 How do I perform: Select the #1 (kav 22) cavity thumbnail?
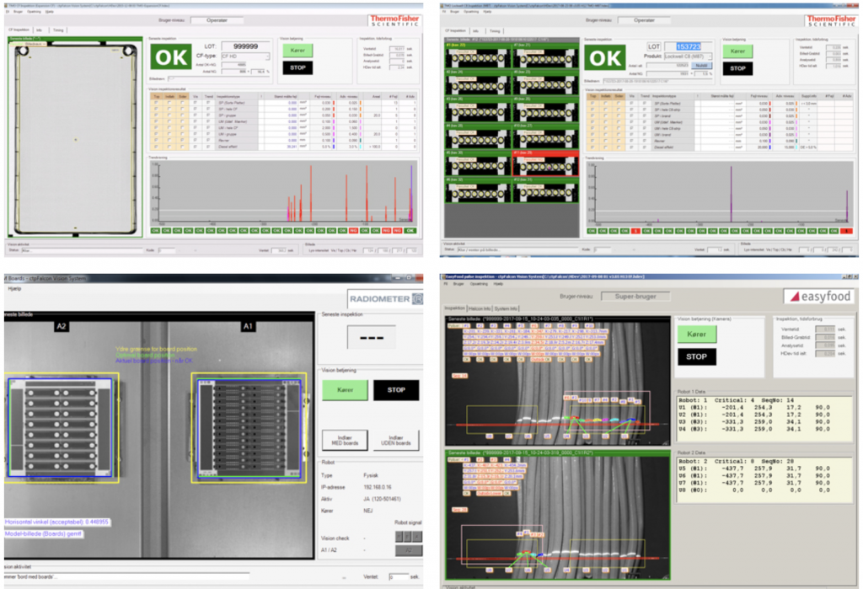pyautogui.click(x=478, y=56)
